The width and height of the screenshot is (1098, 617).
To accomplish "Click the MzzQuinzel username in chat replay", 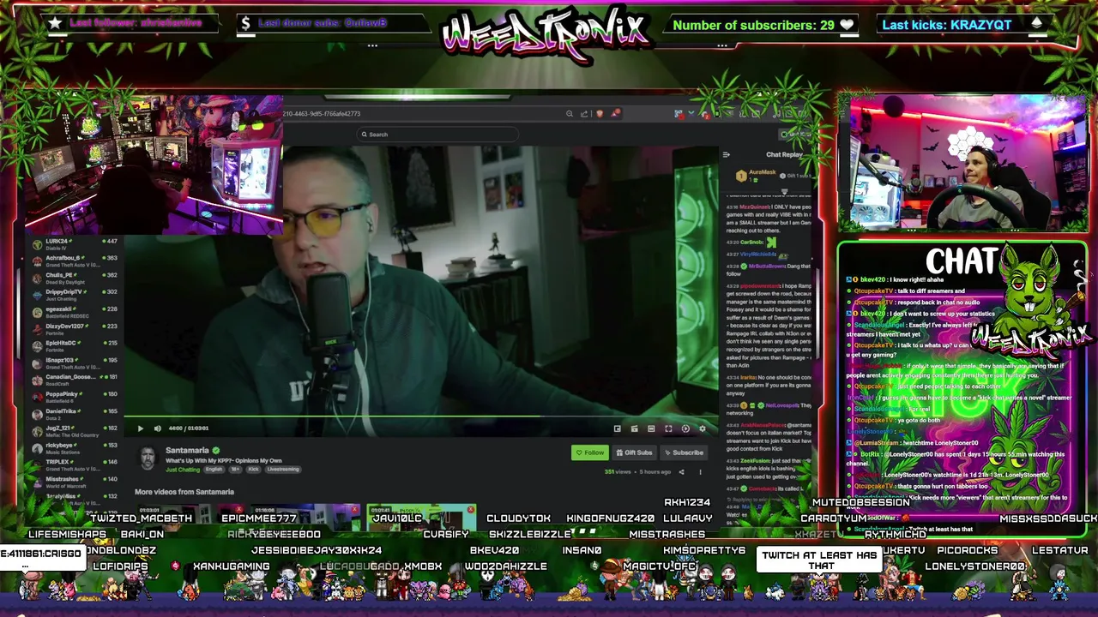I will [x=756, y=207].
